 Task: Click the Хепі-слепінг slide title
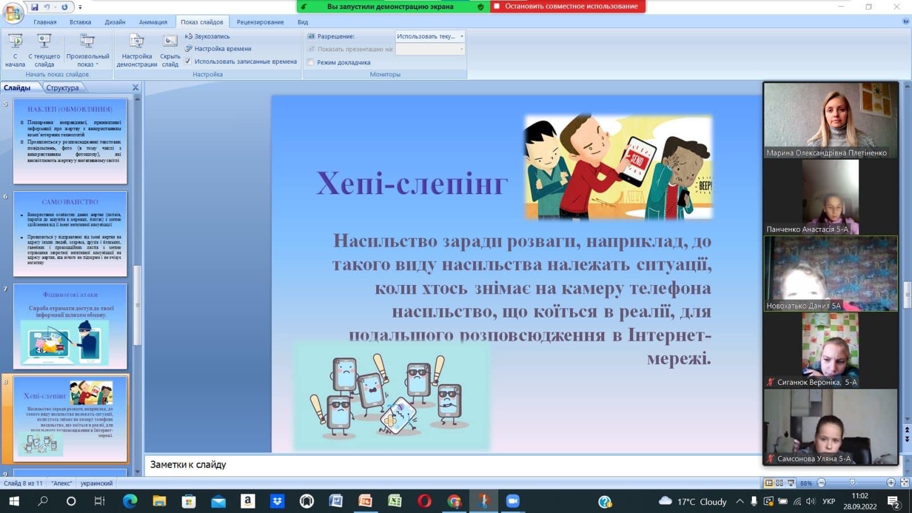click(412, 183)
